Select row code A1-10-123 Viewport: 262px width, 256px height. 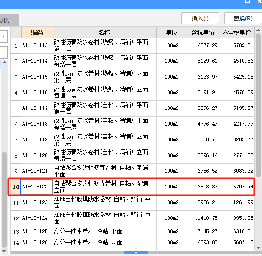click(x=35, y=202)
